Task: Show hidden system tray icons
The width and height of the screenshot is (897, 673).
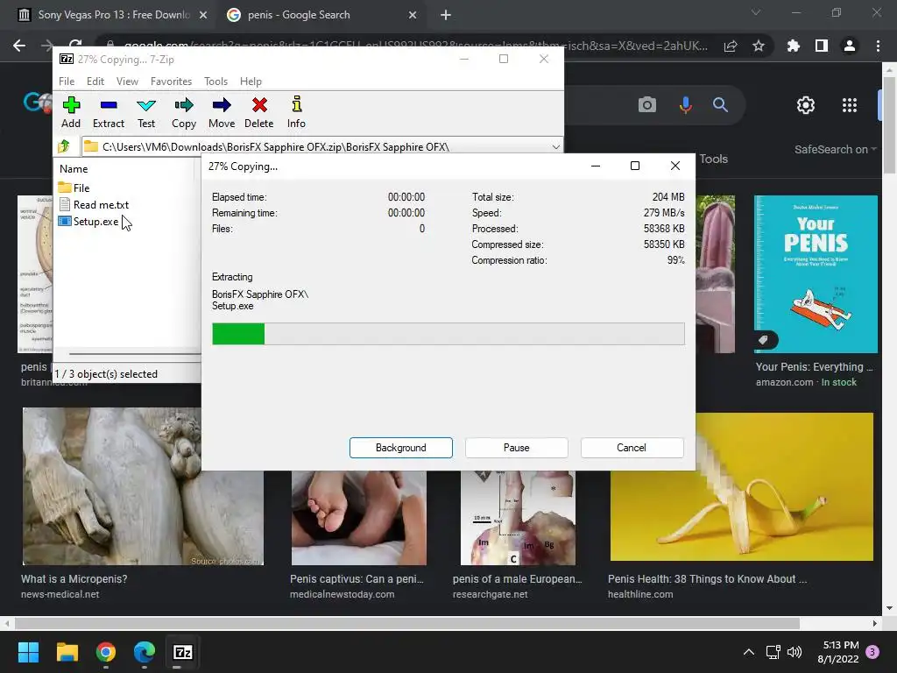Action: (748, 652)
